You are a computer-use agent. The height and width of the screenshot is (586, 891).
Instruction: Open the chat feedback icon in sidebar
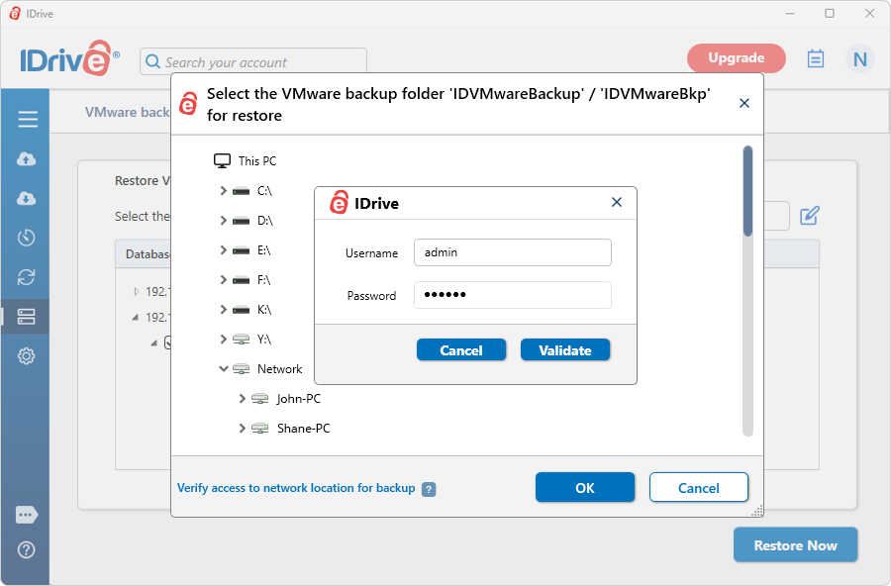(x=27, y=515)
